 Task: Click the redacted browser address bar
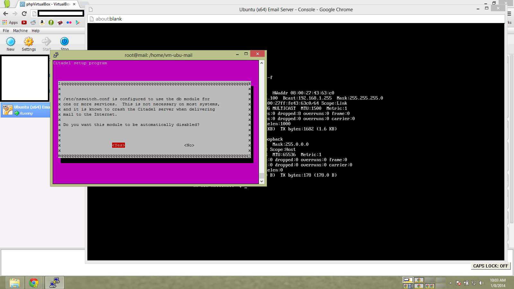point(61,13)
